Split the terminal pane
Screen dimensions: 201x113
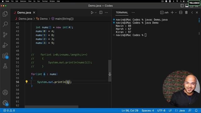pos(181,13)
